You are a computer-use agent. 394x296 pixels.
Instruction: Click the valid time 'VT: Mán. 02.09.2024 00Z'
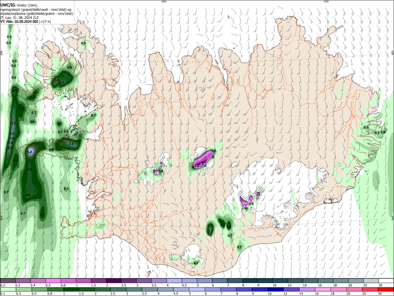click(x=19, y=22)
